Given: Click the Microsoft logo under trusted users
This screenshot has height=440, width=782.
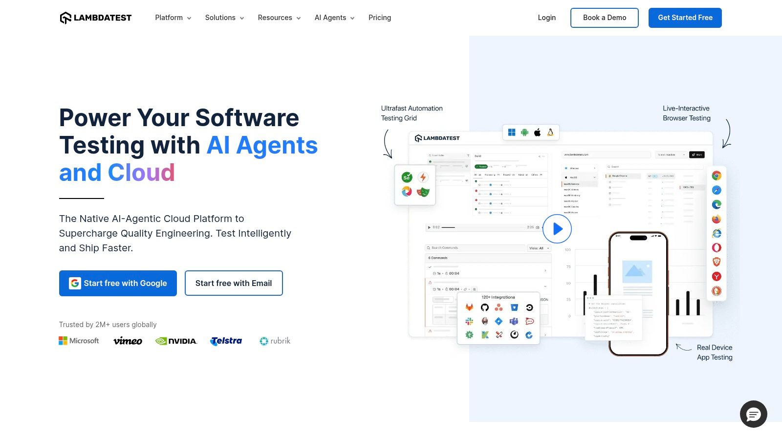Looking at the screenshot, I should point(79,341).
